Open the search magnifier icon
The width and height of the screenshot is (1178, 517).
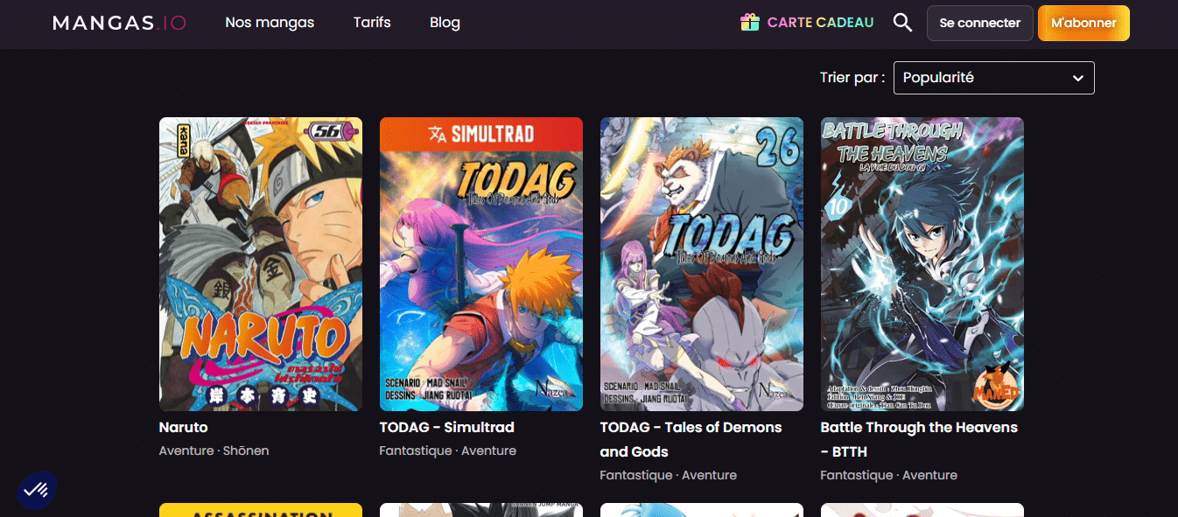click(x=902, y=23)
